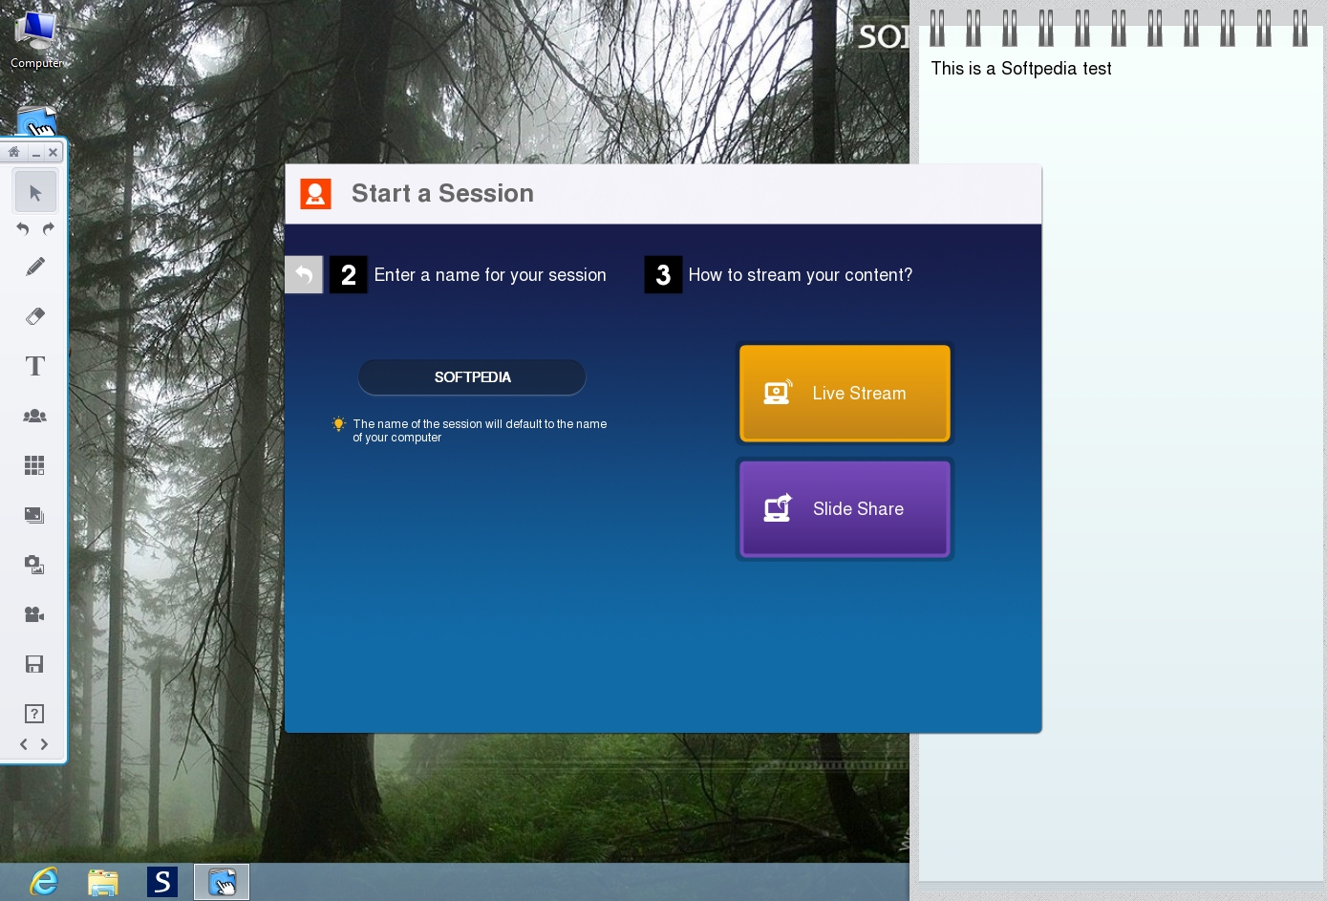The height and width of the screenshot is (901, 1327).
Task: Click the toolbar right chevron arrow
Action: click(44, 744)
